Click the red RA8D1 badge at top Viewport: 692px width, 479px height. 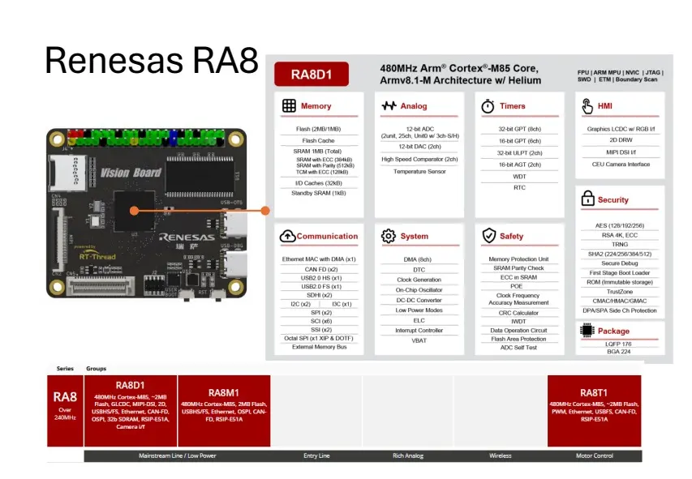coord(311,76)
